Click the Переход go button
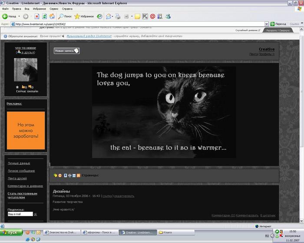This screenshot has height=243, width=304. [x=278, y=24]
